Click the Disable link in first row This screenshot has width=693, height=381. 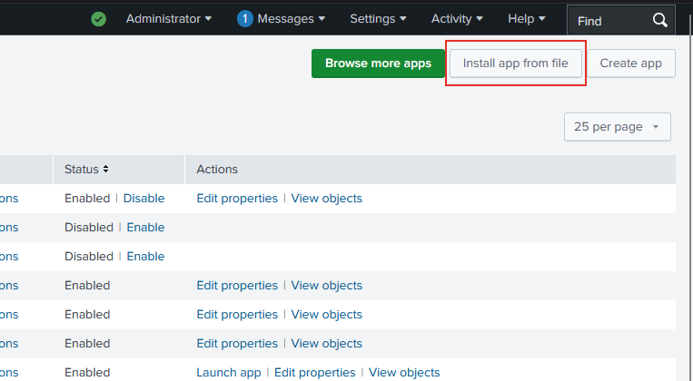pos(144,199)
